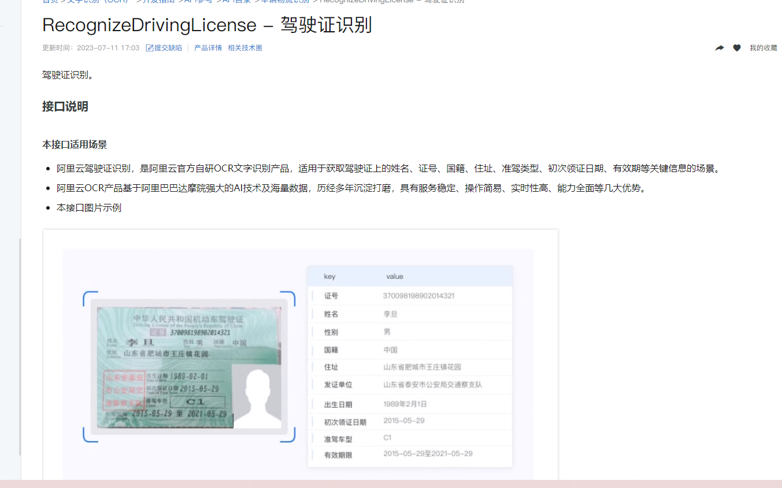782x488 pixels.
Task: Open the 产品详情 link
Action: pos(208,48)
